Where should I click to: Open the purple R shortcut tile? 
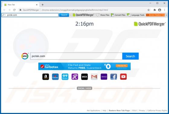coord(75,77)
